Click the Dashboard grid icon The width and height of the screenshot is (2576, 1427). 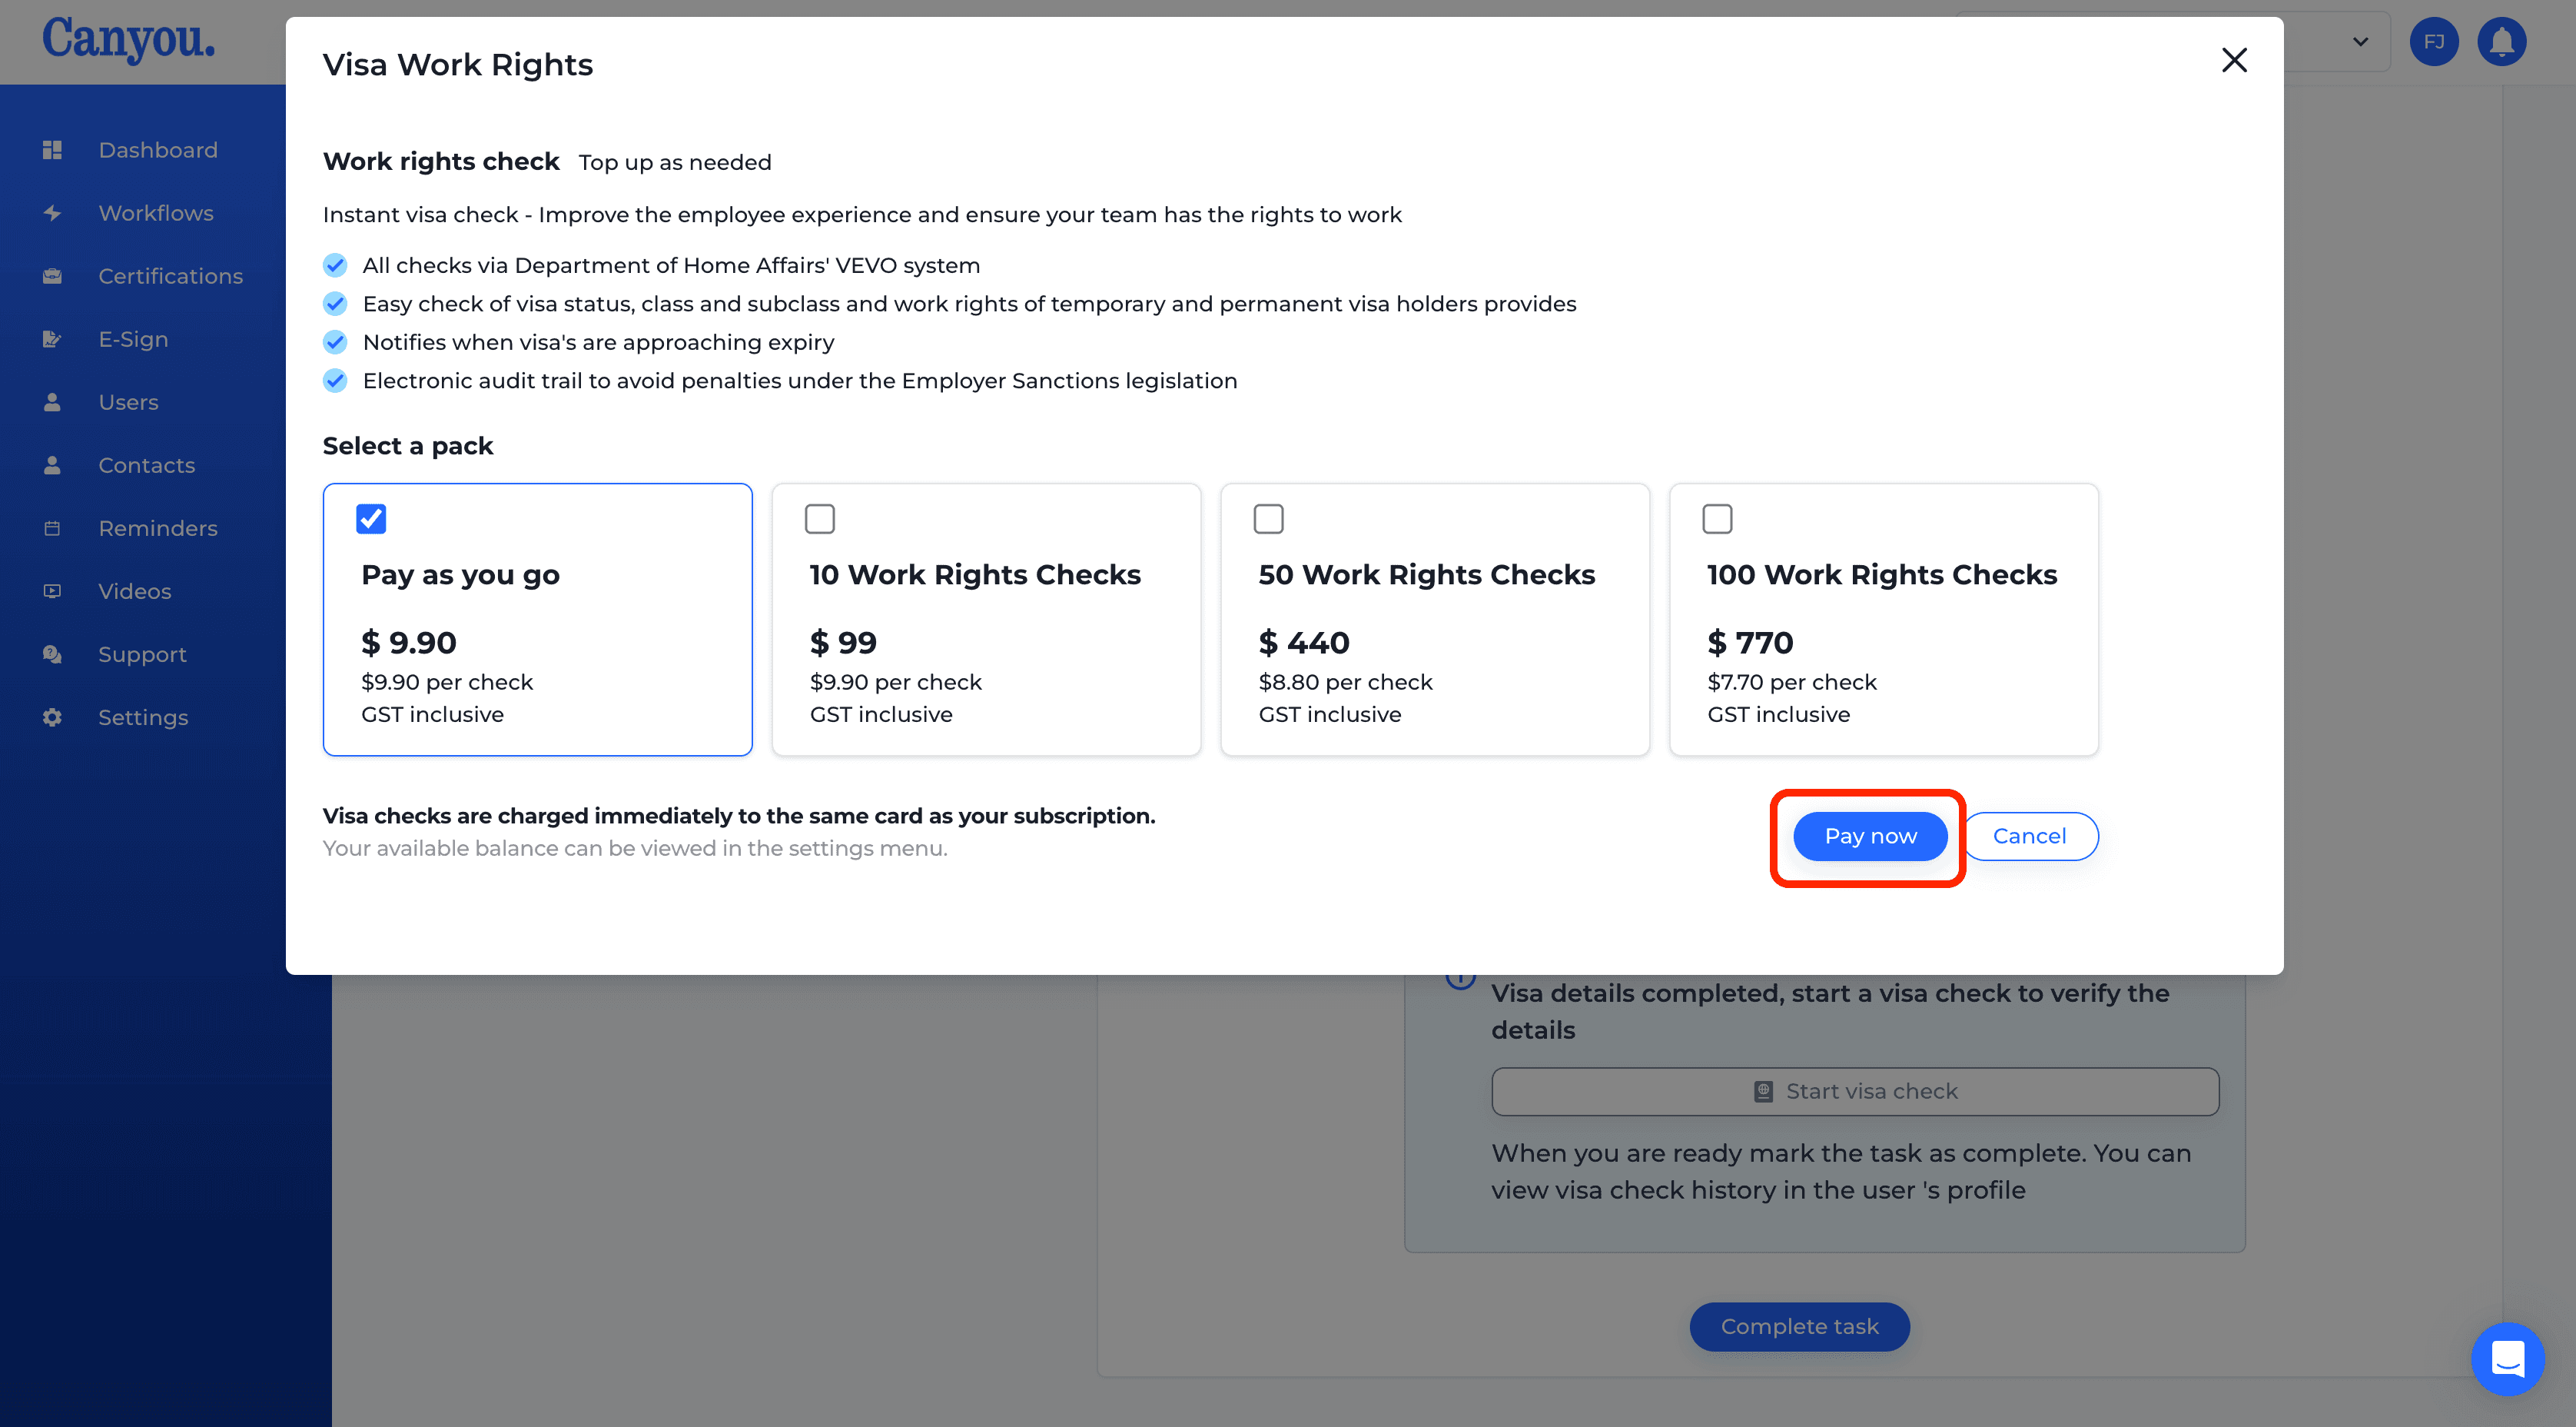pyautogui.click(x=53, y=150)
